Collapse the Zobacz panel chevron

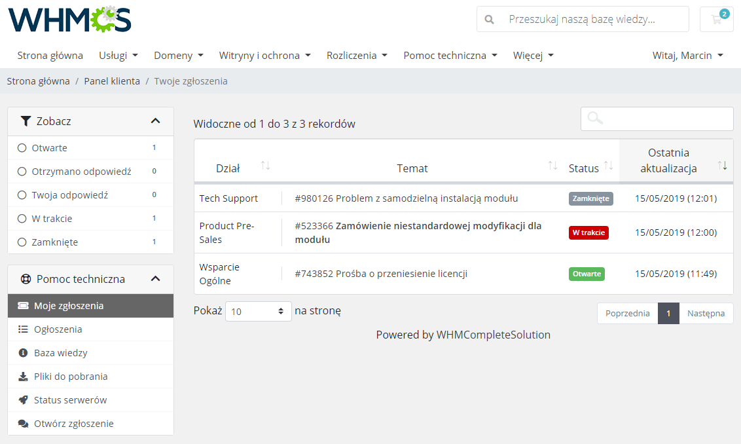coord(156,121)
